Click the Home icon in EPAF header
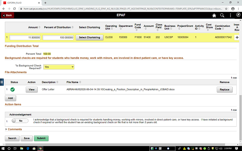The height and width of the screenshot is (151, 242). pos(214,15)
